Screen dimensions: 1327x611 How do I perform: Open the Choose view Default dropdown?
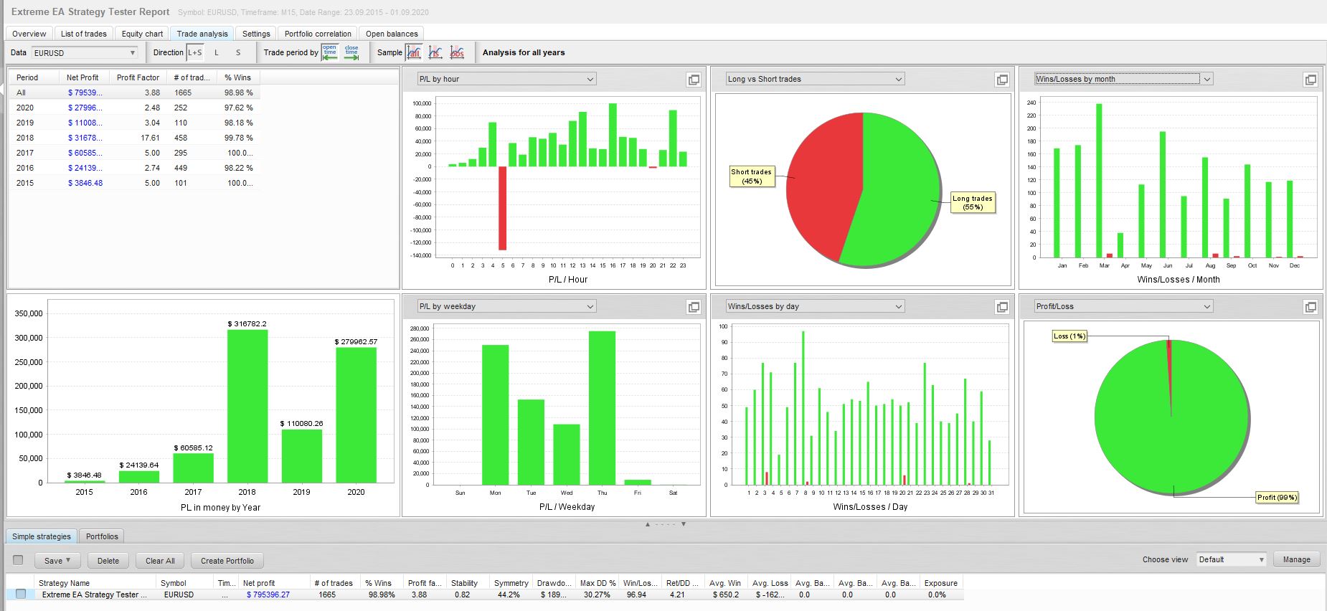(1232, 559)
